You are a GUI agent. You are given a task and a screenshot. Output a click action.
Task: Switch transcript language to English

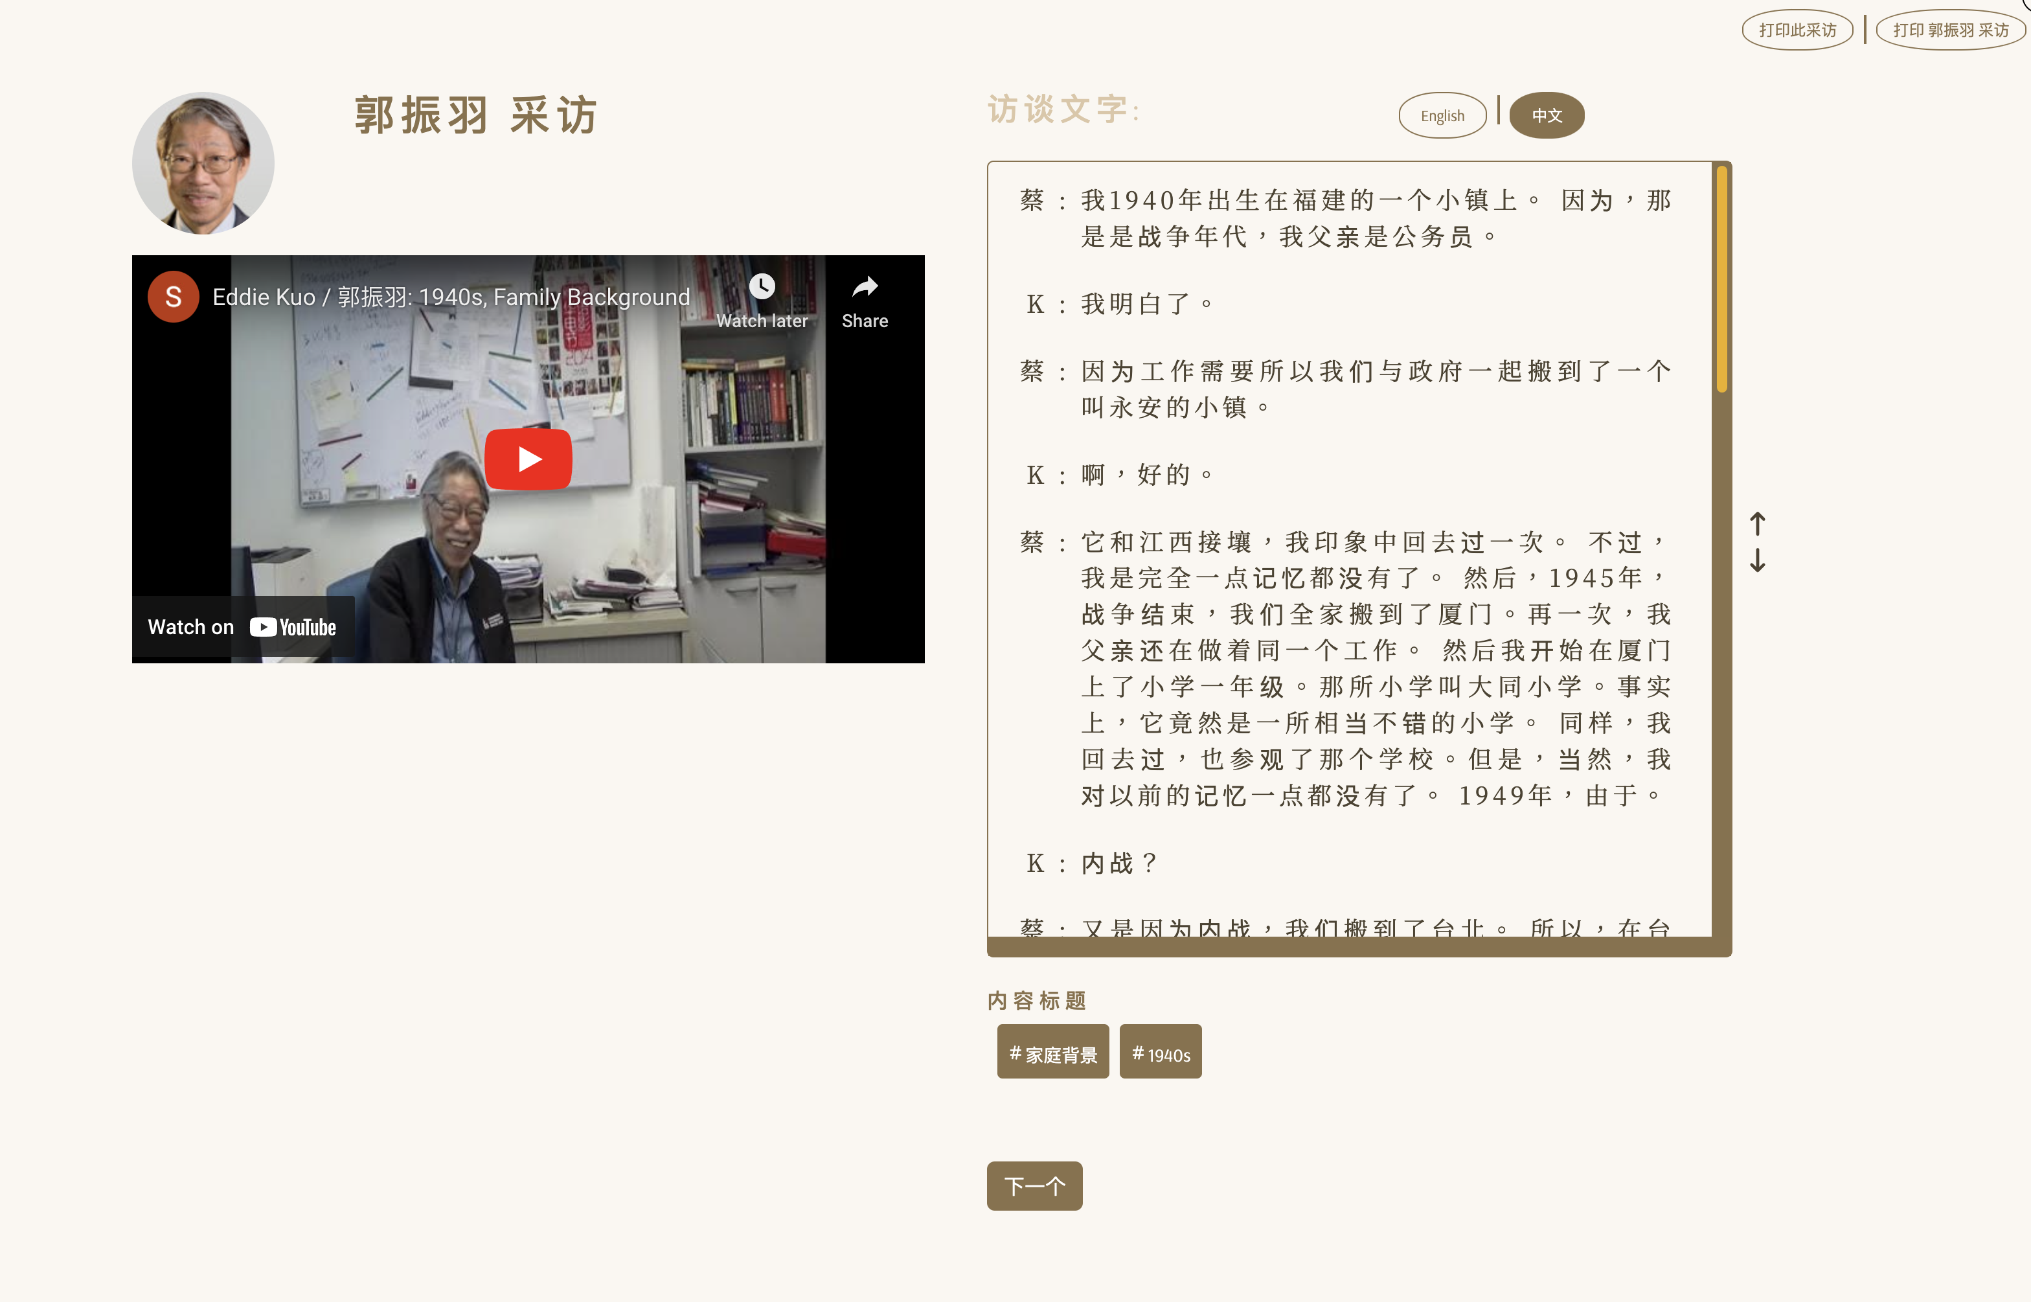[x=1442, y=116]
